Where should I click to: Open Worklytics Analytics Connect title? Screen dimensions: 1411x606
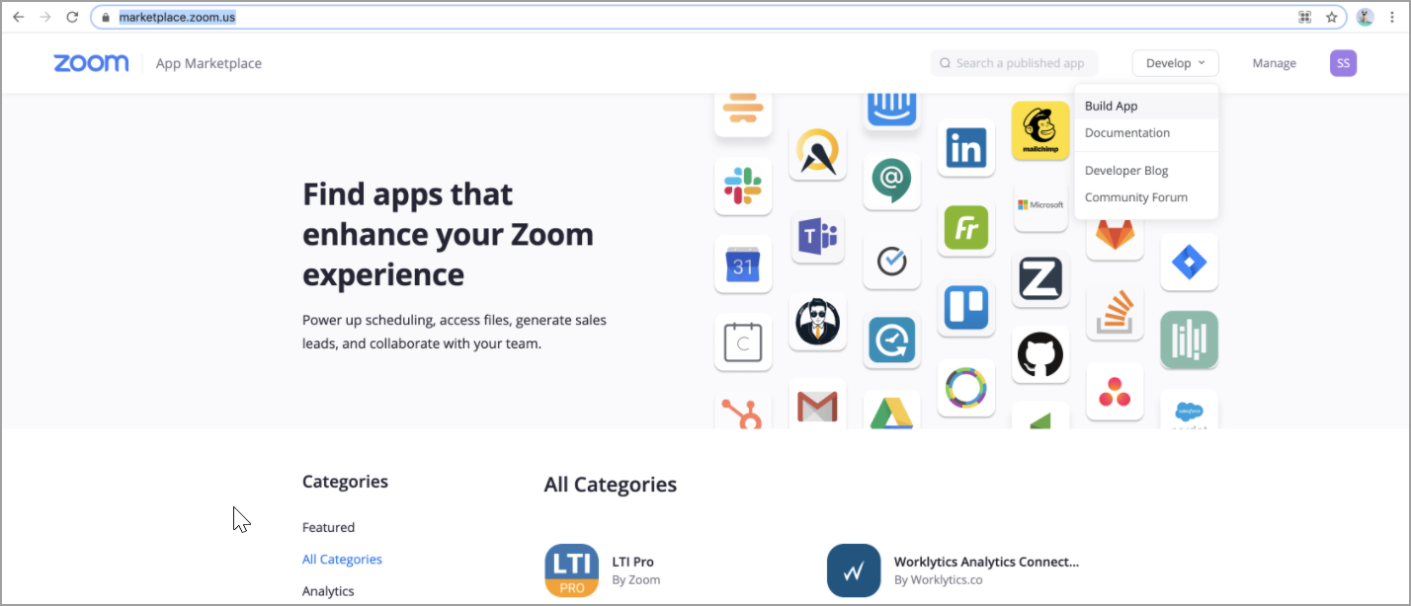tap(986, 562)
